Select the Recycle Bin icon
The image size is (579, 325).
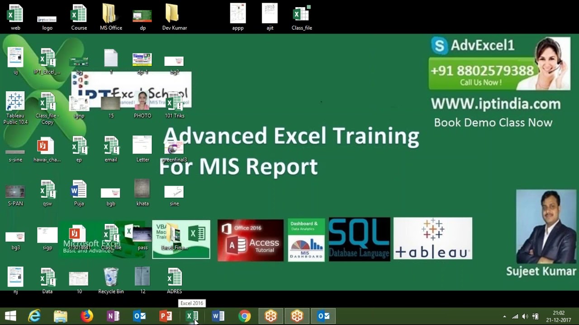(x=111, y=281)
